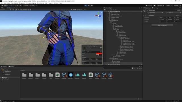This screenshot has width=182, height=102.
Task: Switch to the Game tab
Action: tap(3, 8)
